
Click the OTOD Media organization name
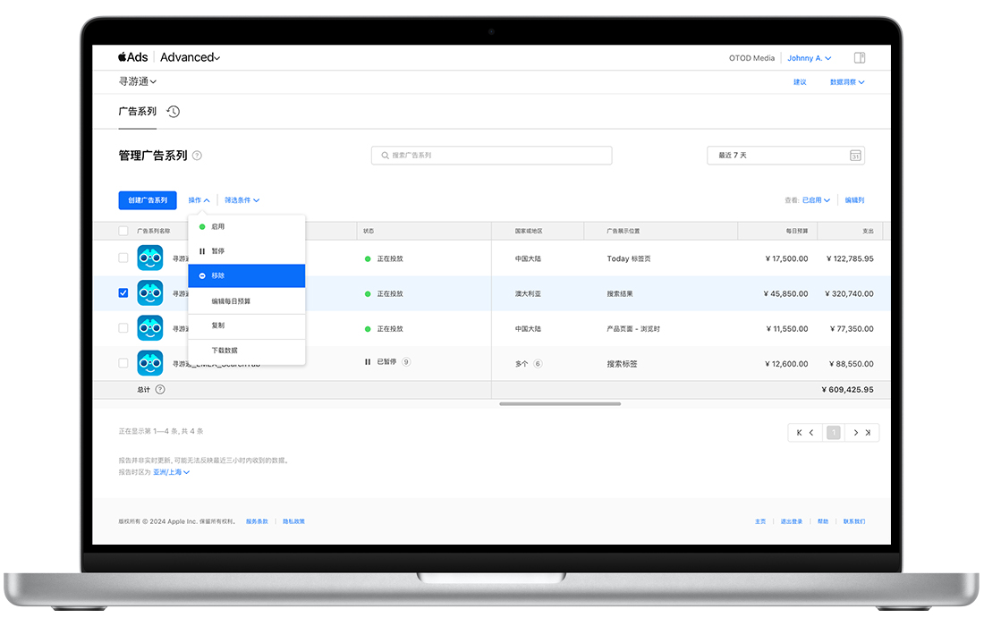pyautogui.click(x=751, y=58)
